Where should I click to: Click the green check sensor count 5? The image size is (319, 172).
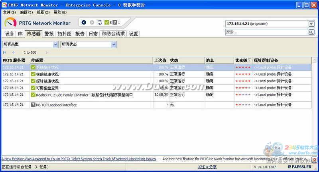(x=108, y=22)
